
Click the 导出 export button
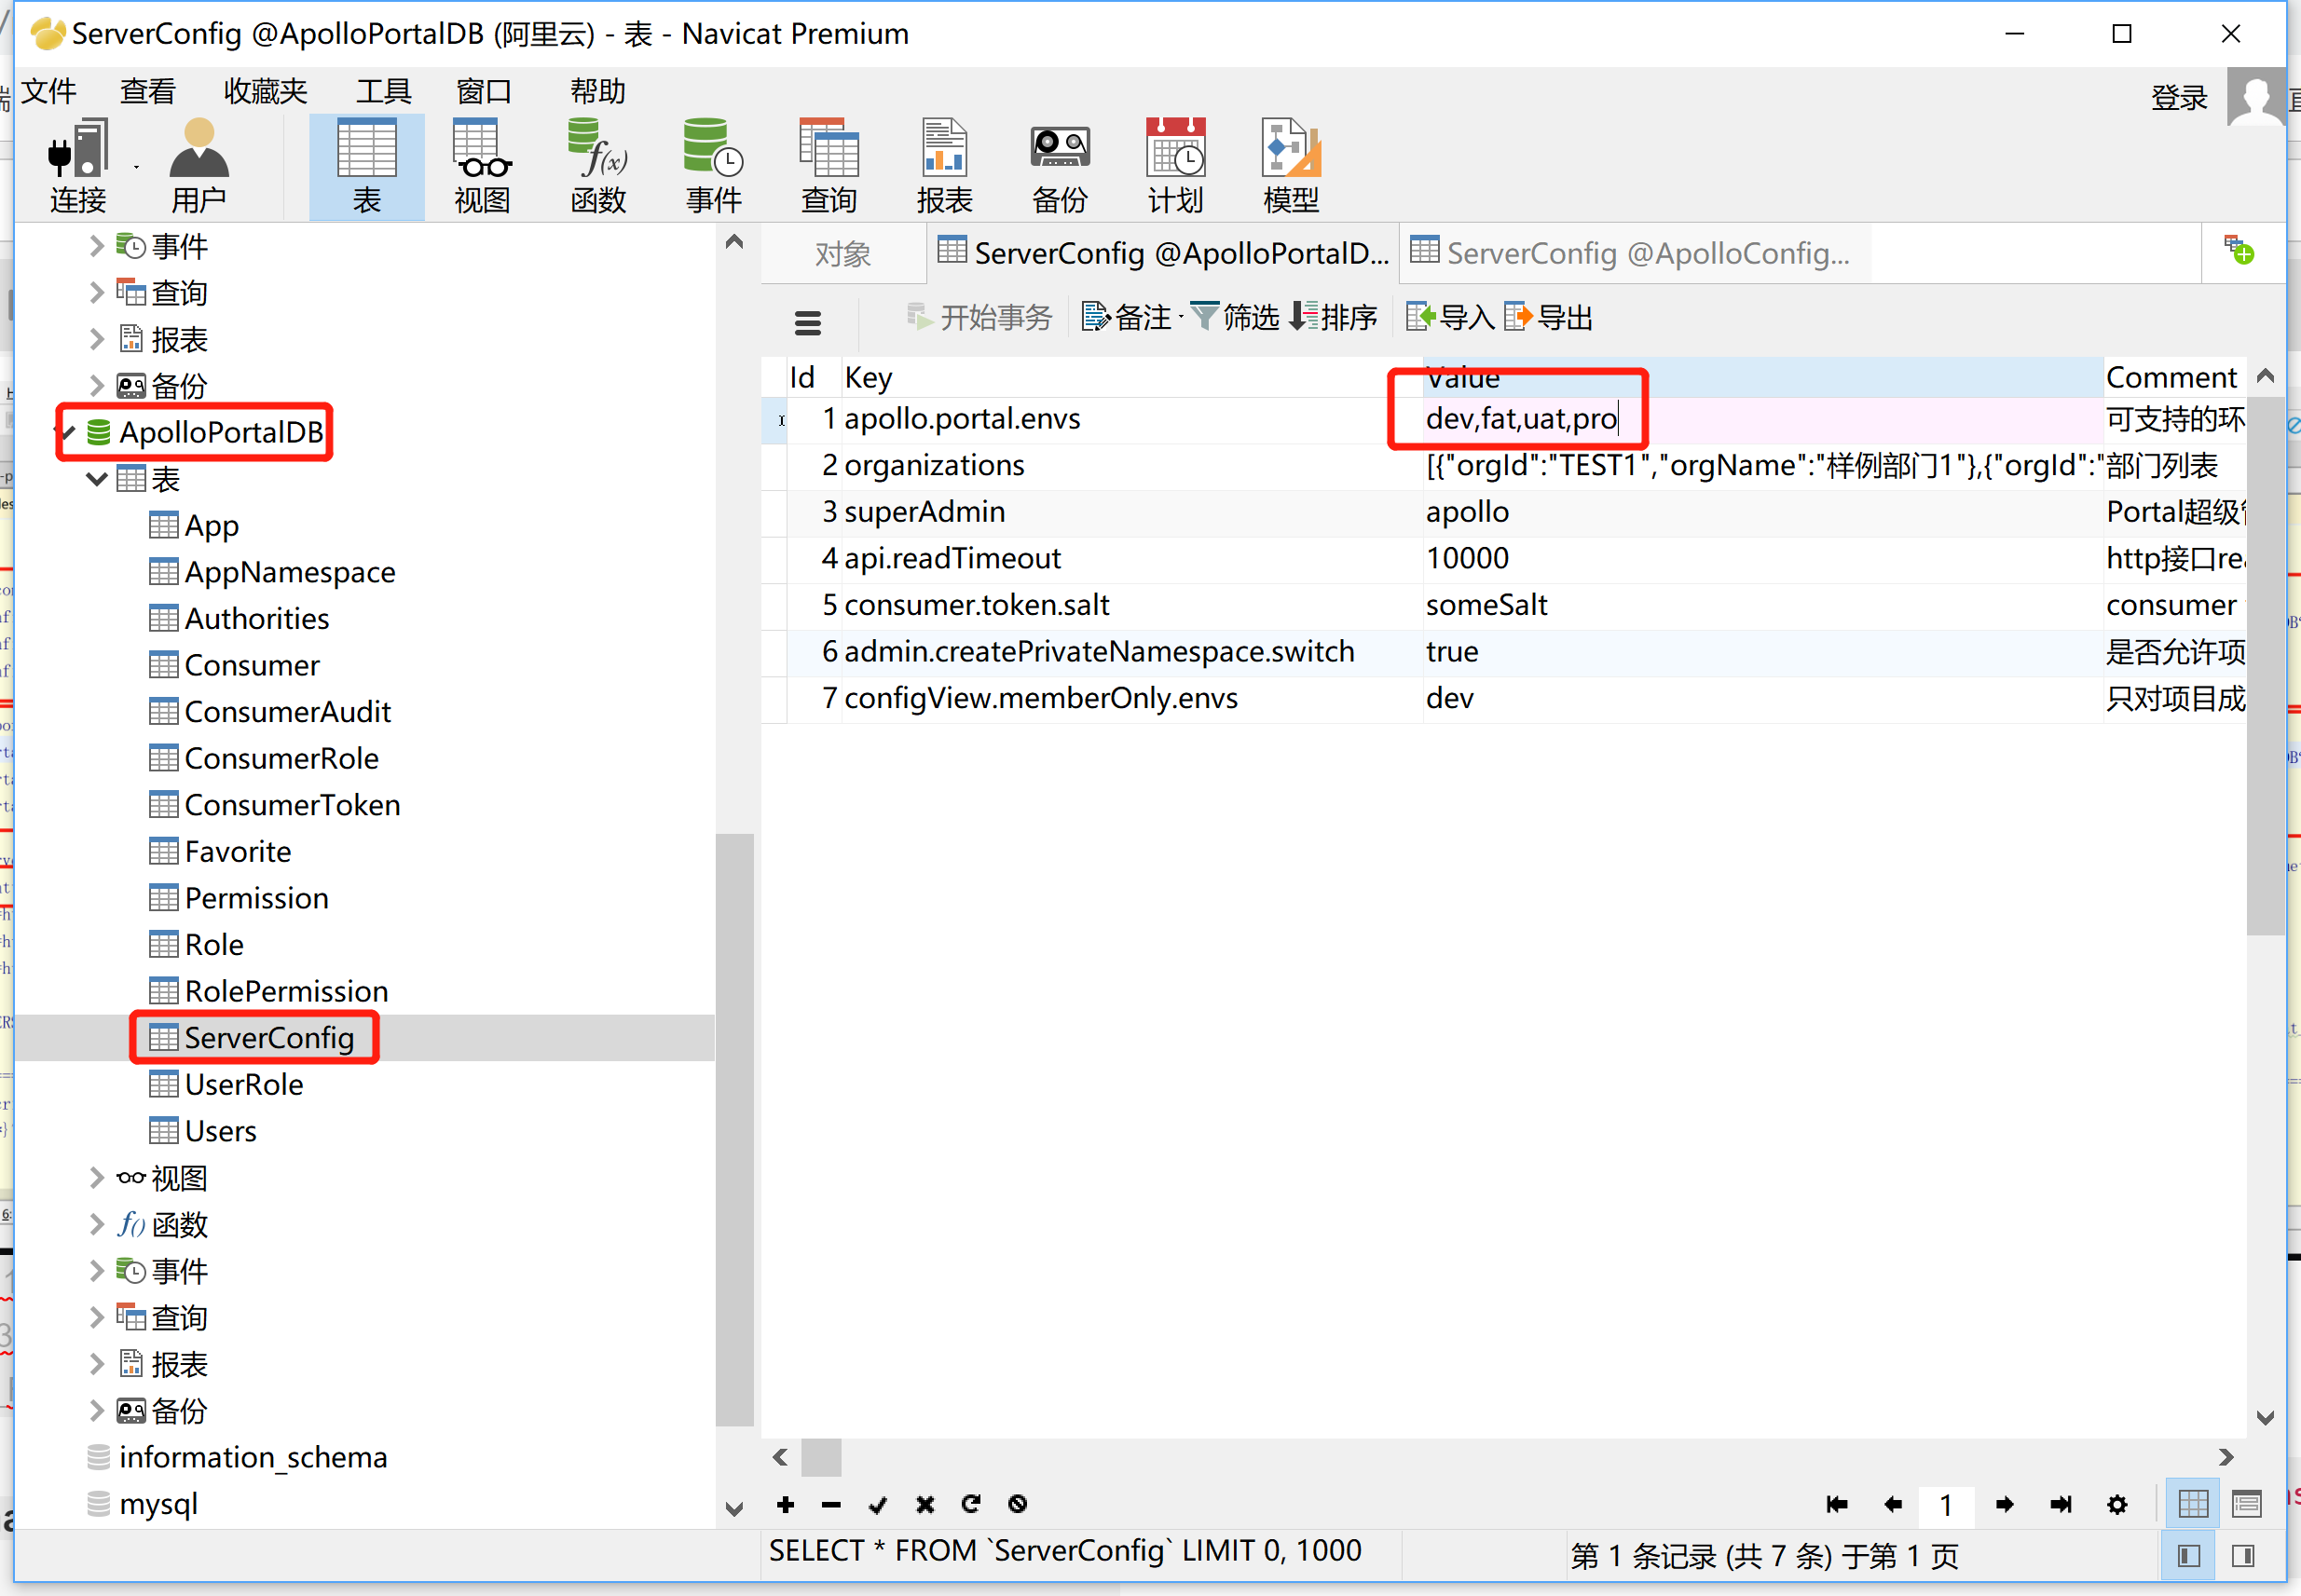[x=1548, y=317]
